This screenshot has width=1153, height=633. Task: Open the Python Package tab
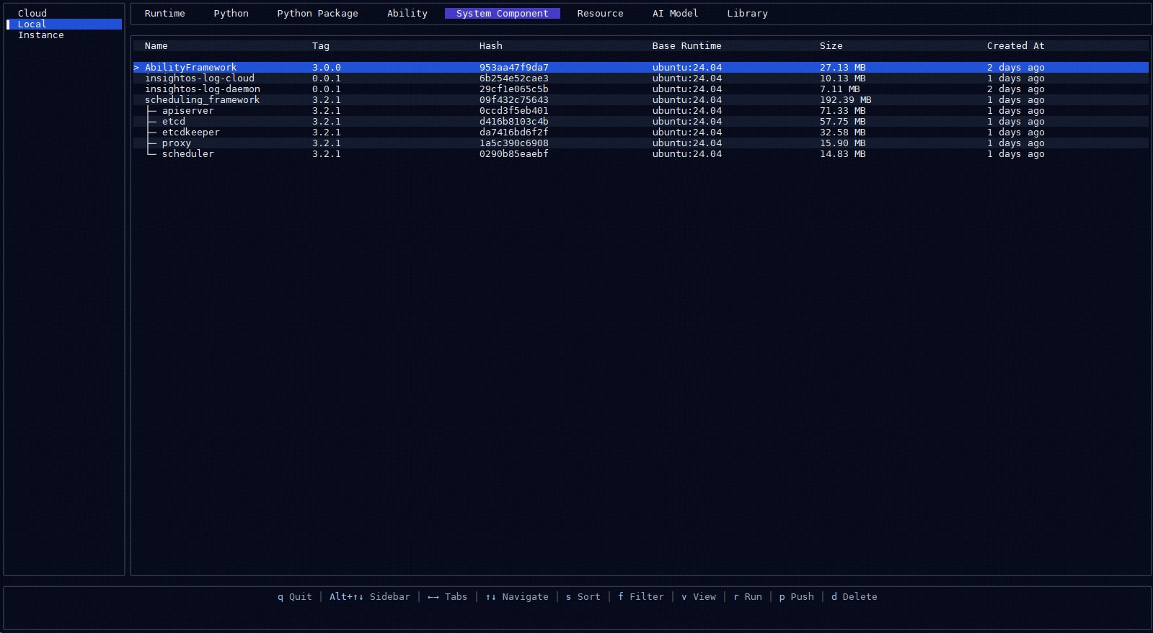click(318, 13)
